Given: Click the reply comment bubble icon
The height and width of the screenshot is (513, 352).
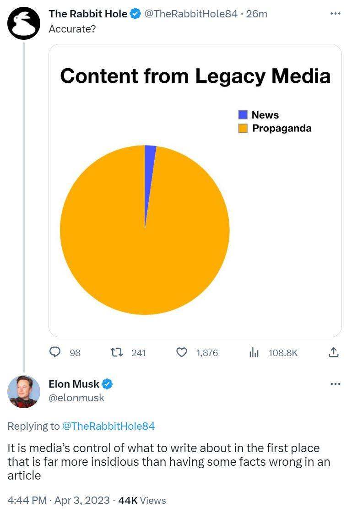Looking at the screenshot, I should pyautogui.click(x=55, y=352).
